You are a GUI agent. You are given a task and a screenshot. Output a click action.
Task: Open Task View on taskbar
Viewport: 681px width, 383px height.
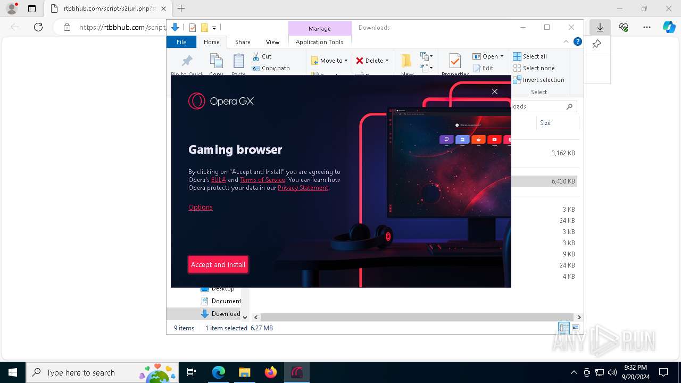192,372
